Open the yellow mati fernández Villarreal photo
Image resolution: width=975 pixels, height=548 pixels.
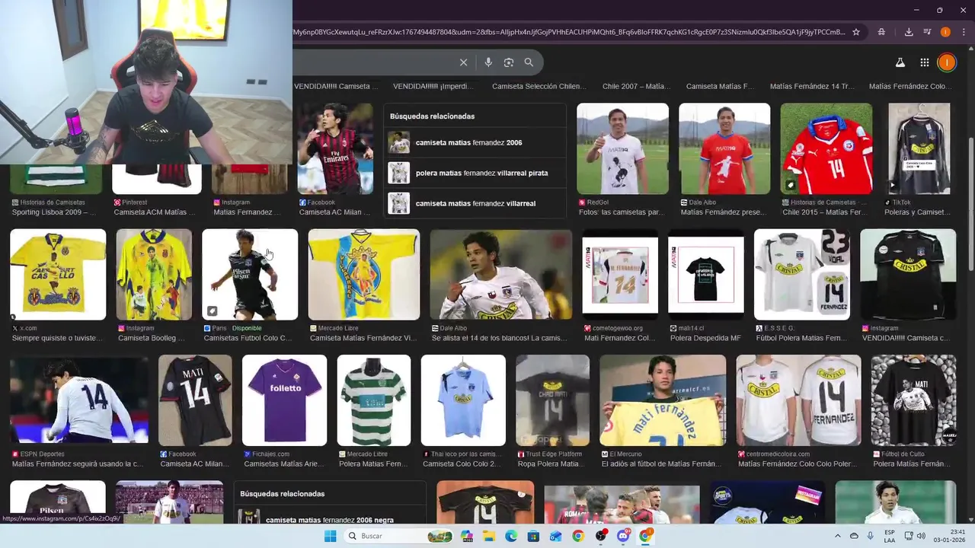(x=663, y=400)
